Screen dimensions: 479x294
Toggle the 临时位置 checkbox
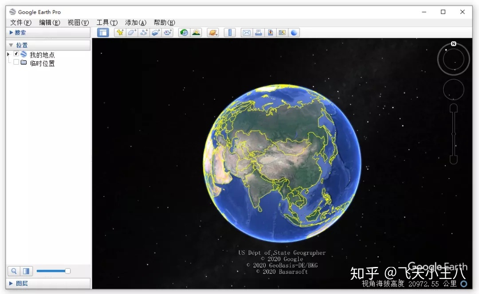[16, 62]
